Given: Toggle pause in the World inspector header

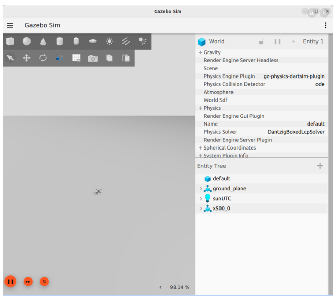Looking at the screenshot, I should (277, 41).
